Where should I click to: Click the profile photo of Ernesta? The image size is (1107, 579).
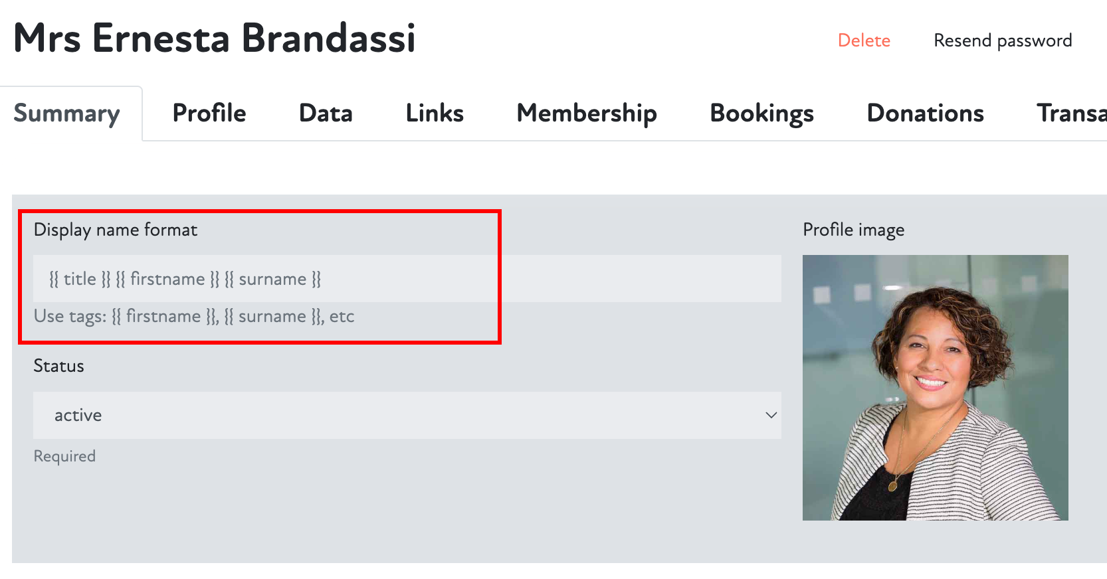click(x=935, y=388)
